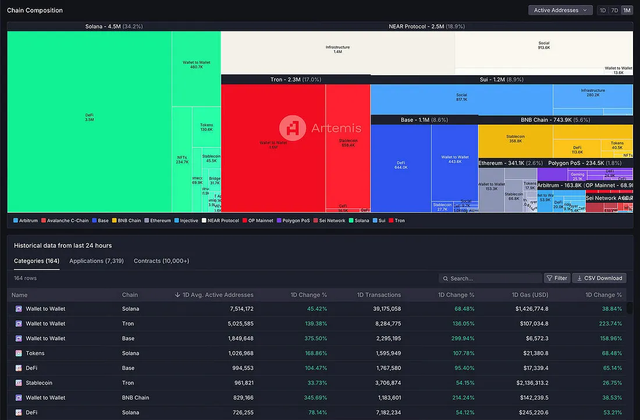Sort by 1D Gas (USD) column header
Image resolution: width=640 pixels, height=420 pixels.
click(530, 295)
